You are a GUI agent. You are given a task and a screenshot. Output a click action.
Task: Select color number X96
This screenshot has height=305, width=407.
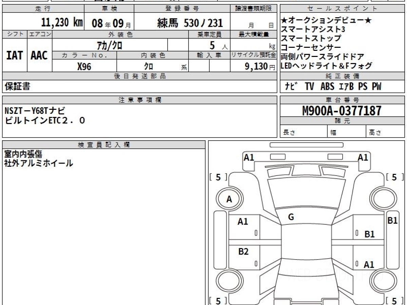[84, 66]
